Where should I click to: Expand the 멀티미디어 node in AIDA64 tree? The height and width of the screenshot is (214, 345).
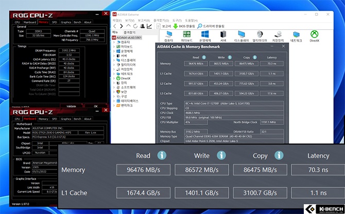[114, 65]
